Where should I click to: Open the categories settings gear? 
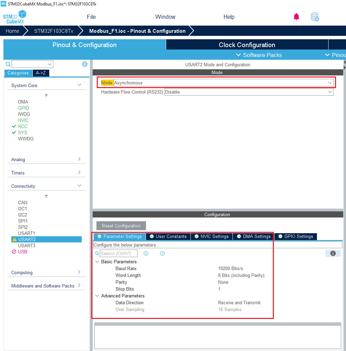click(85, 64)
